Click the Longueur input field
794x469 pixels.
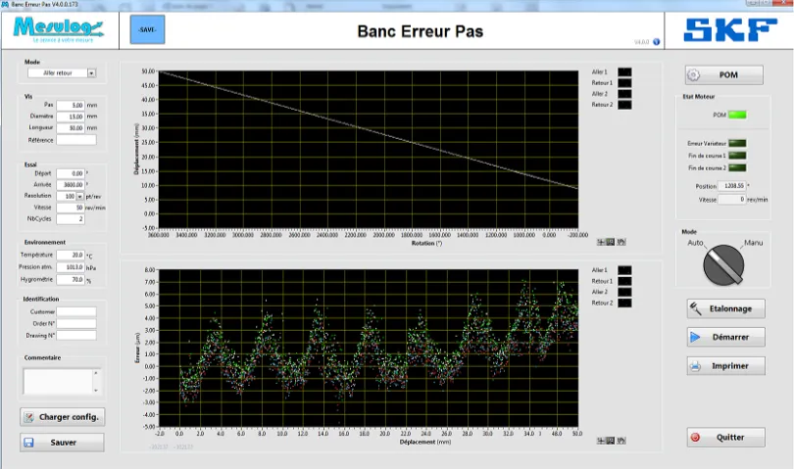[70, 128]
